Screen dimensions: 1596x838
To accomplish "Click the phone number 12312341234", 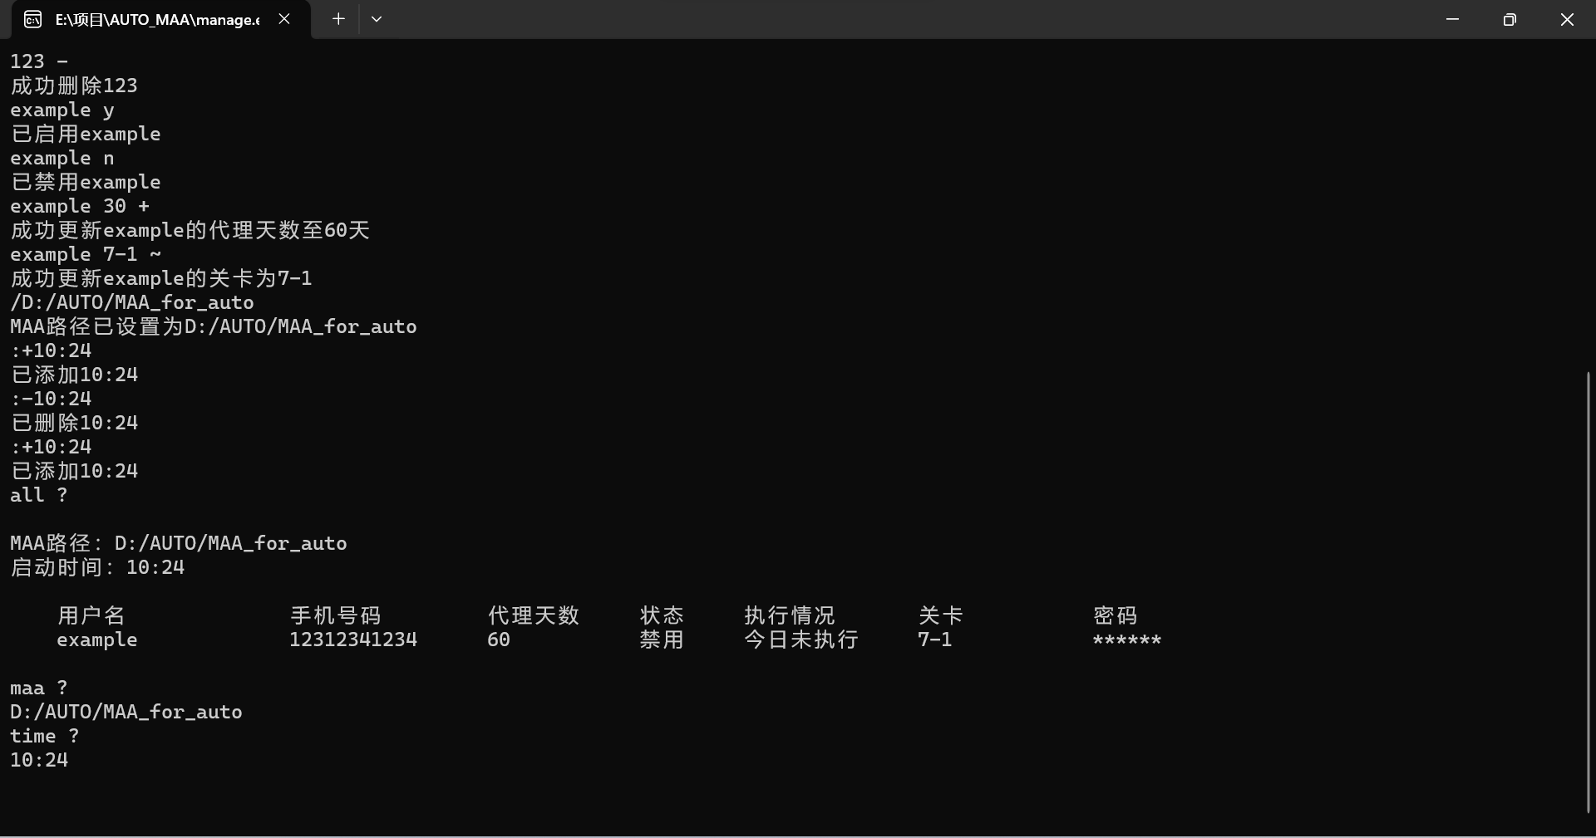I will [353, 640].
